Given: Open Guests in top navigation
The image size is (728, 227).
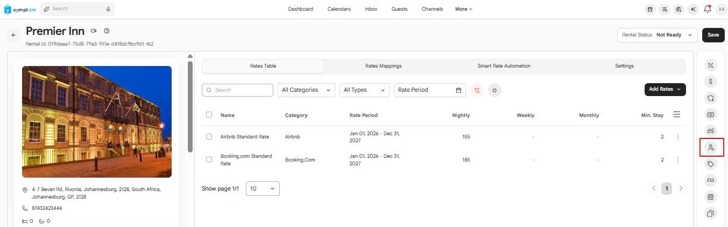Looking at the screenshot, I should (x=399, y=9).
